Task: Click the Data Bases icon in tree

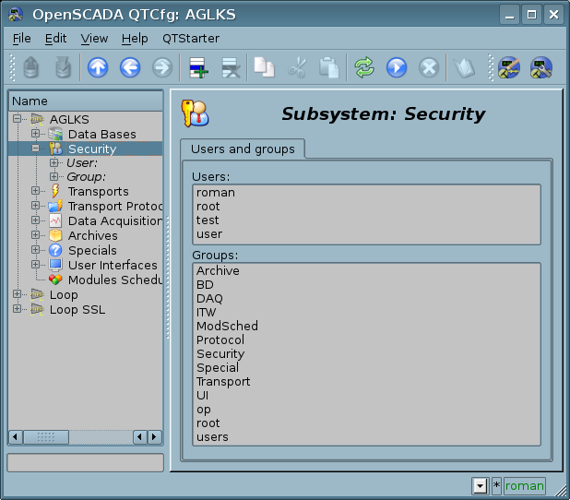Action: (x=55, y=134)
